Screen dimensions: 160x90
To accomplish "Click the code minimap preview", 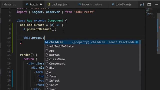I will click(150, 13).
